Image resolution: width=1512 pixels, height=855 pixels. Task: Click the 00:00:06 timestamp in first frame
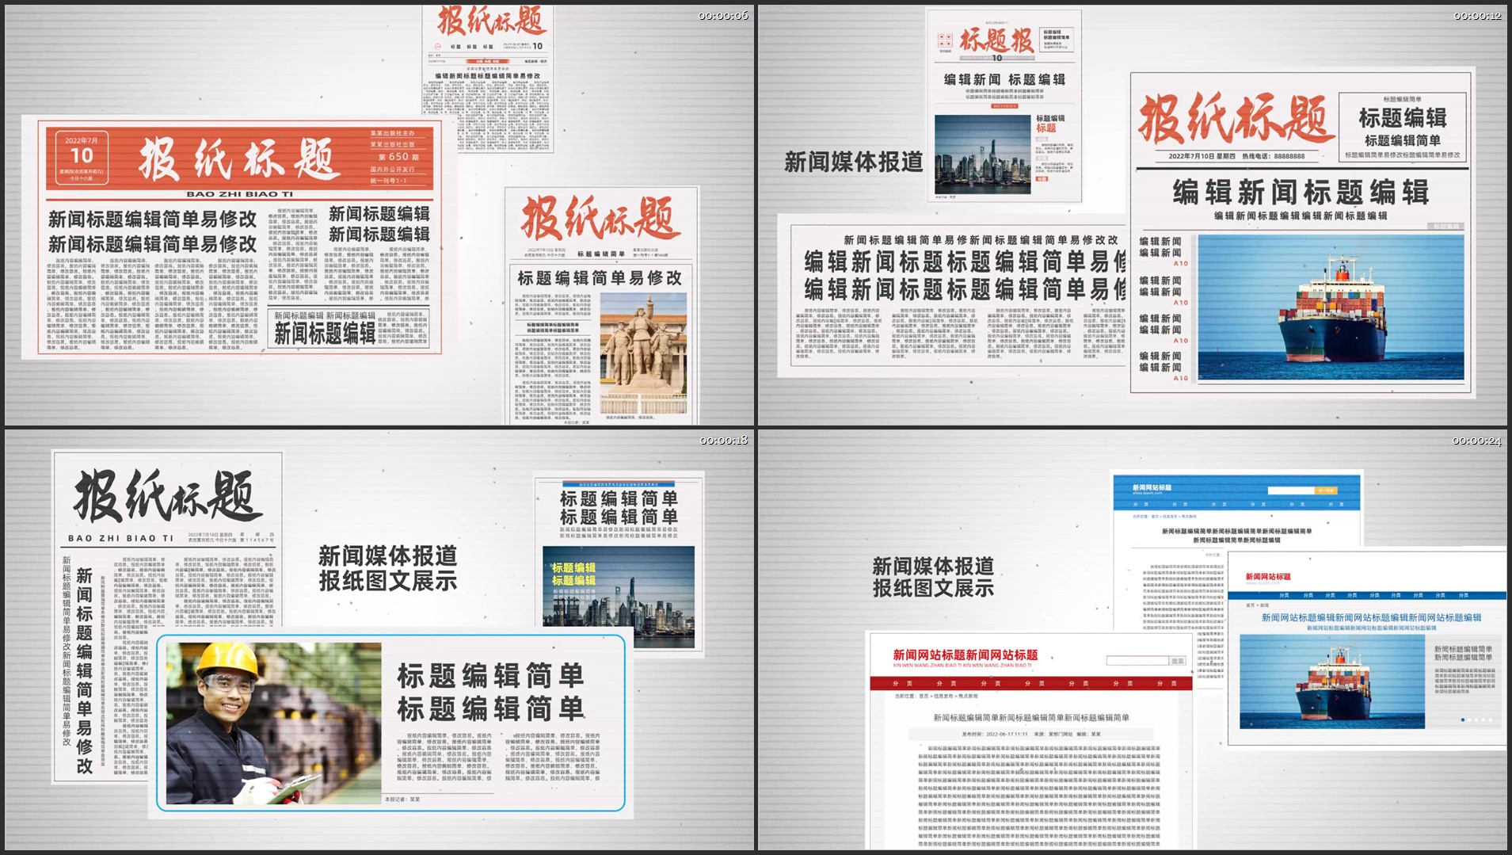point(722,16)
